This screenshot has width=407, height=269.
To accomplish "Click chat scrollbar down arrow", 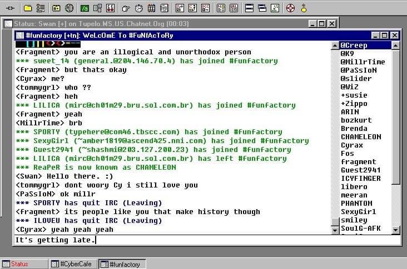I will click(x=335, y=230).
